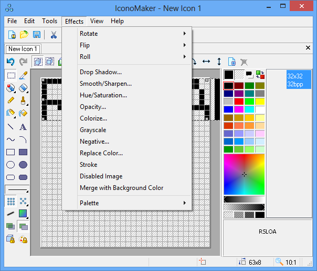
Task: Cut selection with the scissors icon
Action: click(x=54, y=35)
